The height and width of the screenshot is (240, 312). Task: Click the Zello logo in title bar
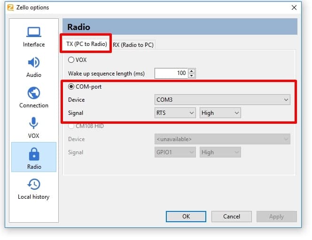(x=10, y=7)
